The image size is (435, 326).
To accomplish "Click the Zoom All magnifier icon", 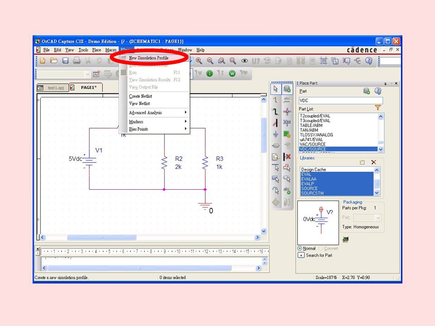I will (232, 61).
